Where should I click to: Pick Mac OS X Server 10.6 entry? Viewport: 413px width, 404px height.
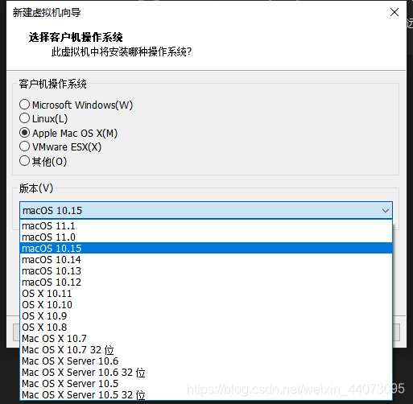click(206, 361)
